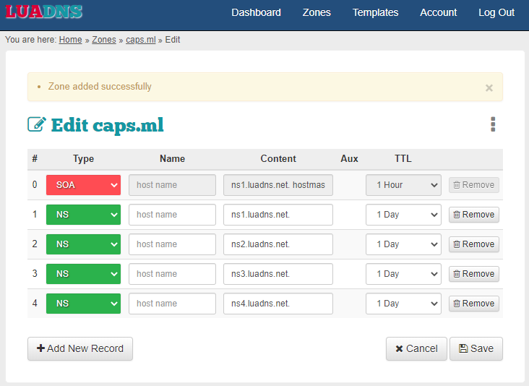Screen dimensions: 529x386
Task: Remove record 1 ns1.luadns.net
Action: click(x=473, y=215)
